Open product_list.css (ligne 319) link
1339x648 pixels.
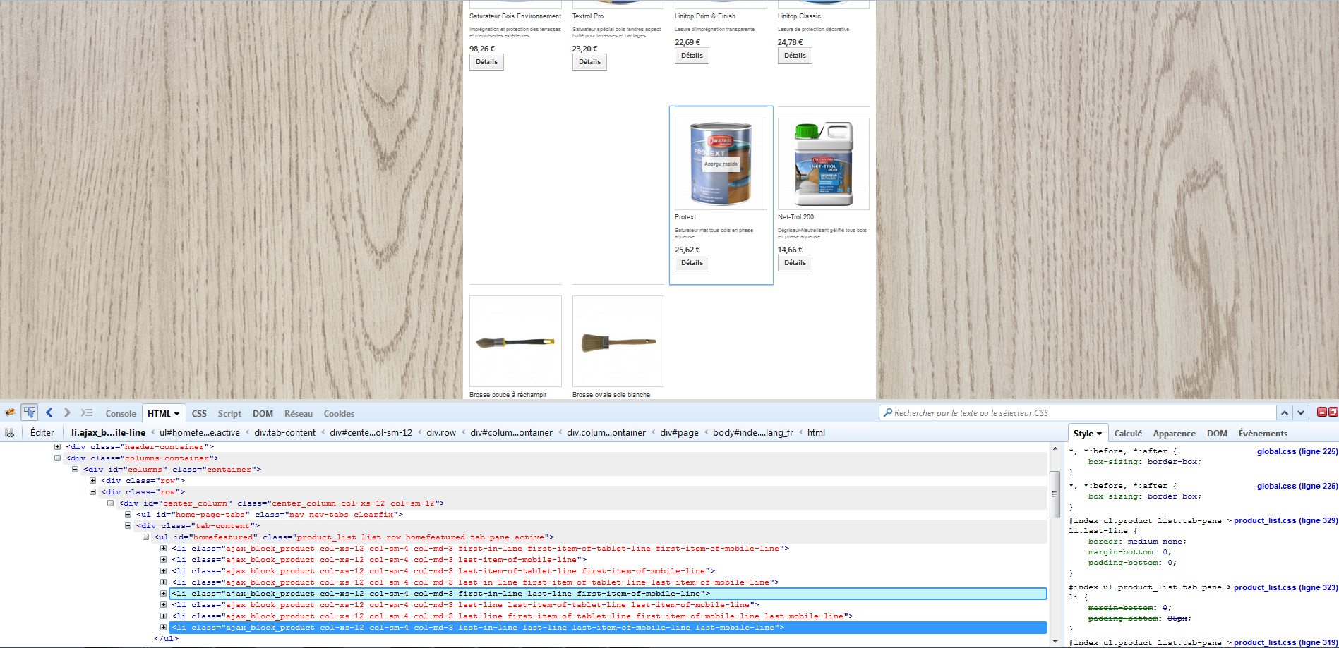coord(1285,642)
